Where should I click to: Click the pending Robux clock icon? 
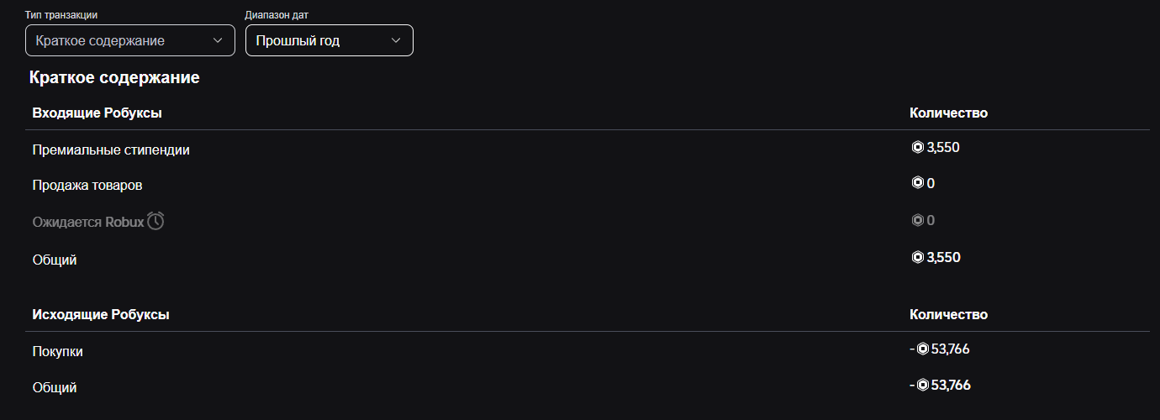[156, 221]
